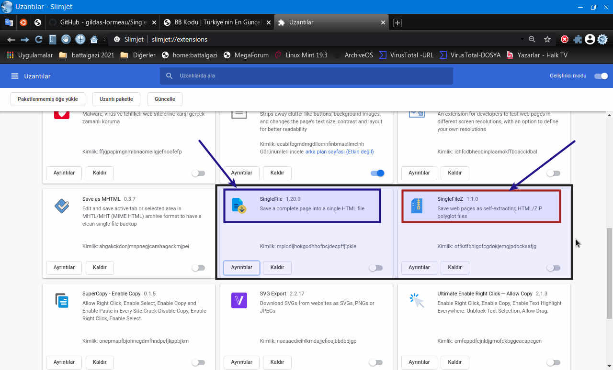Open the Uzantılar hamburger menu
This screenshot has height=370, width=613.
pyautogui.click(x=15, y=76)
